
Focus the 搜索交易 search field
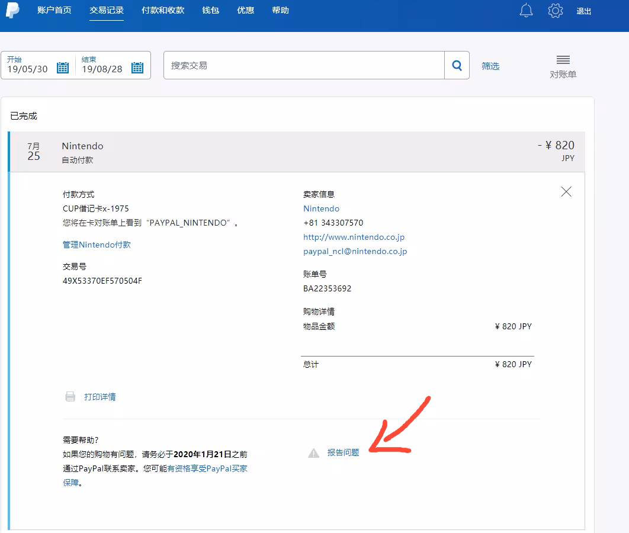tap(304, 65)
